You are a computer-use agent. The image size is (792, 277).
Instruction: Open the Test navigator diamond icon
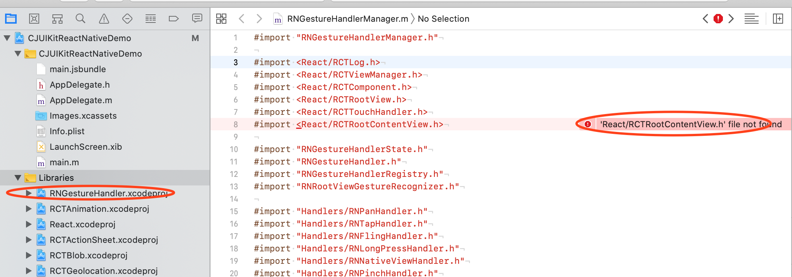(x=127, y=18)
